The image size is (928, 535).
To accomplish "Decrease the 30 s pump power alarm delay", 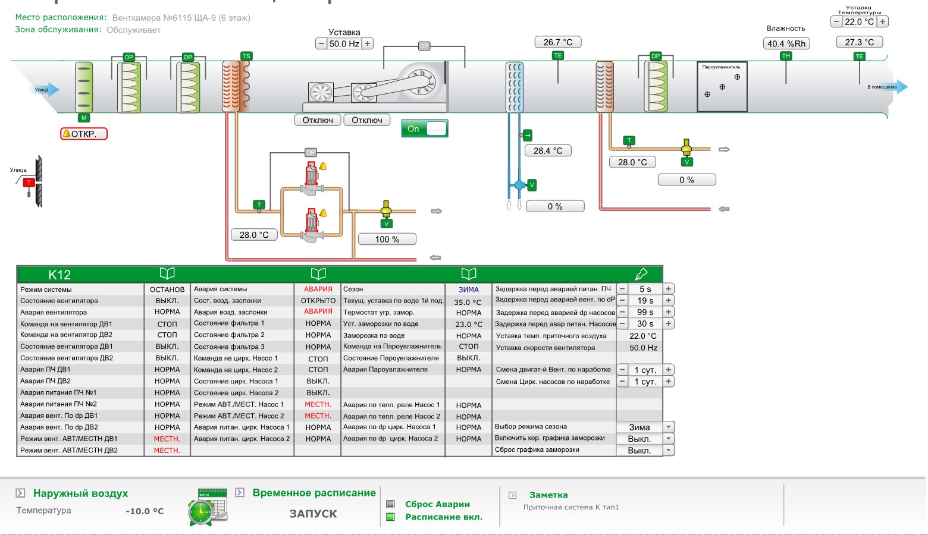I will [x=622, y=323].
